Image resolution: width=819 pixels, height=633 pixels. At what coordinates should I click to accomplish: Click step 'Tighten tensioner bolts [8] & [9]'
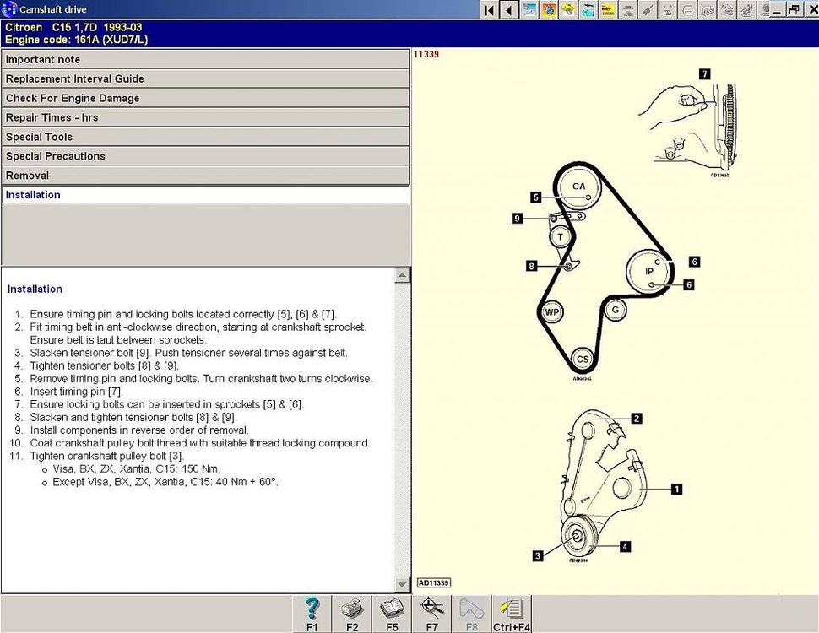pos(105,365)
